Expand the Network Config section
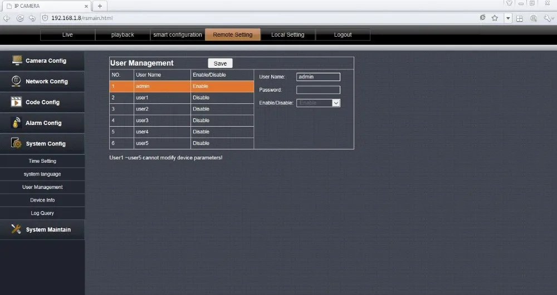 [42, 82]
